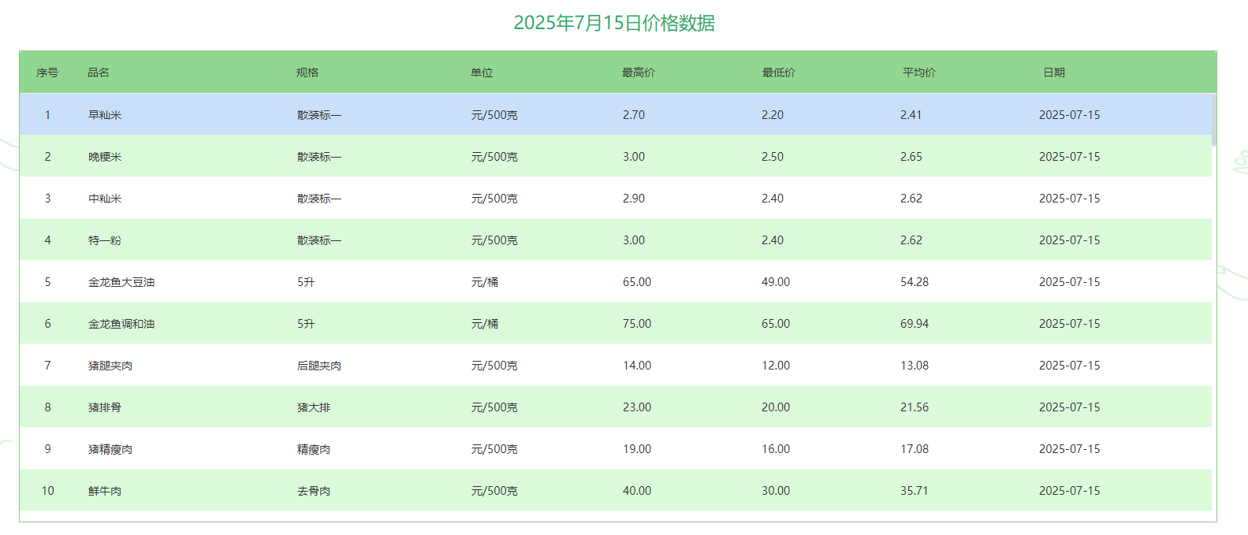This screenshot has width=1248, height=535.
Task: Click the page title 2025年7月15日价格数据
Action: pyautogui.click(x=614, y=23)
